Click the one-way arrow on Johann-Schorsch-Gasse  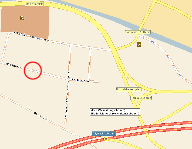point(69,63)
